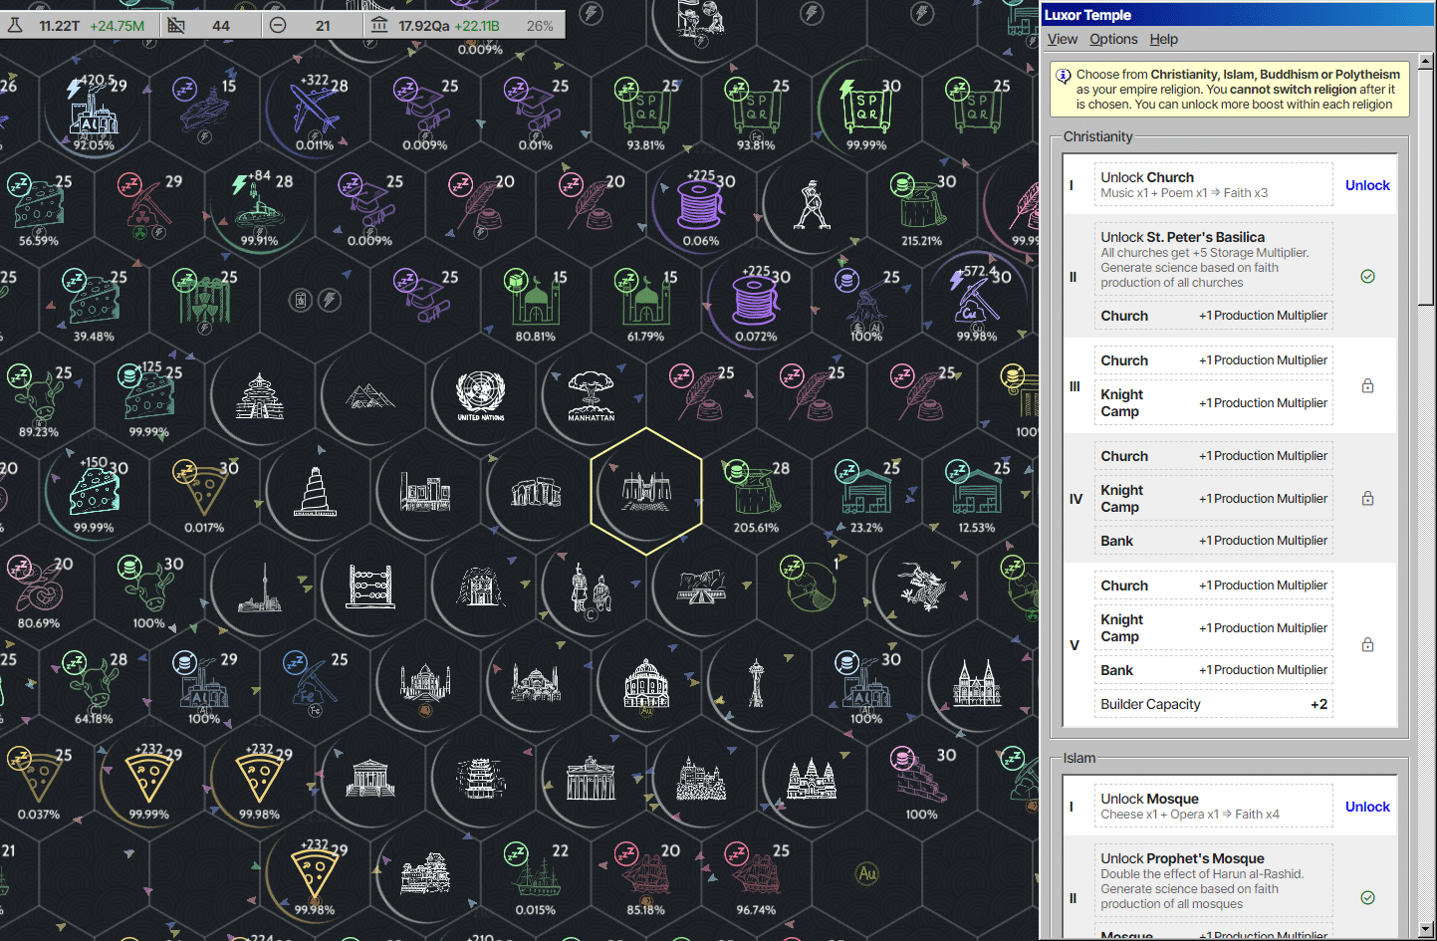Image resolution: width=1437 pixels, height=941 pixels.
Task: Select the Manhattan Project building on the map
Action: coord(592,396)
